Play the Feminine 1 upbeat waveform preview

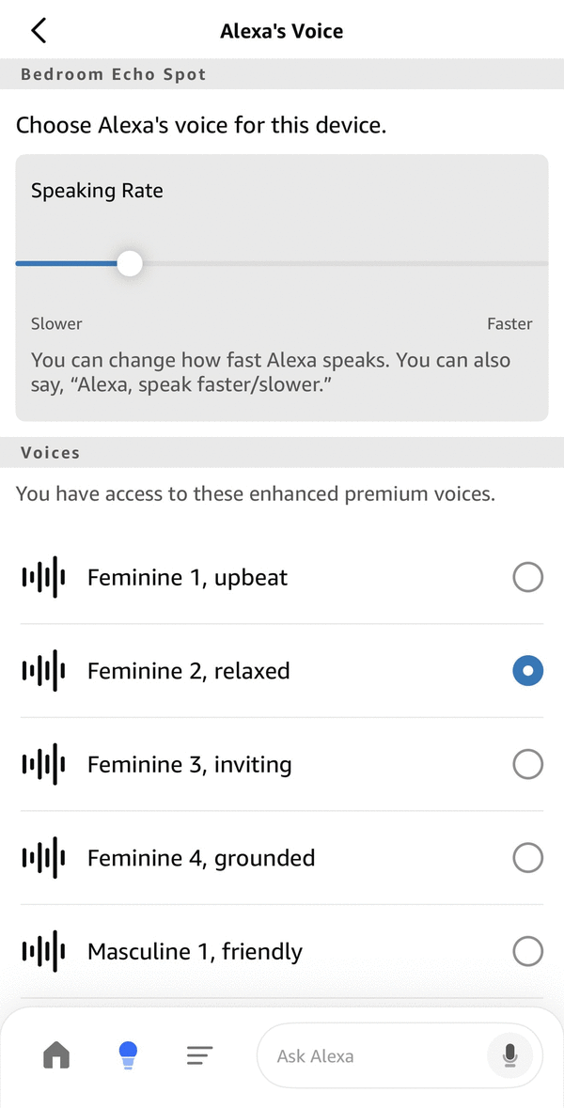pos(43,577)
